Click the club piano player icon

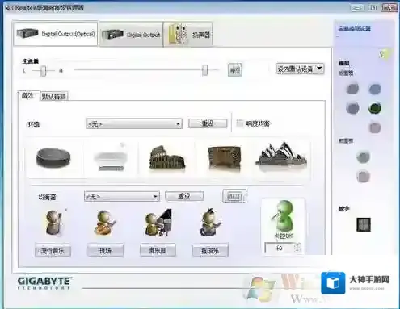(158, 223)
